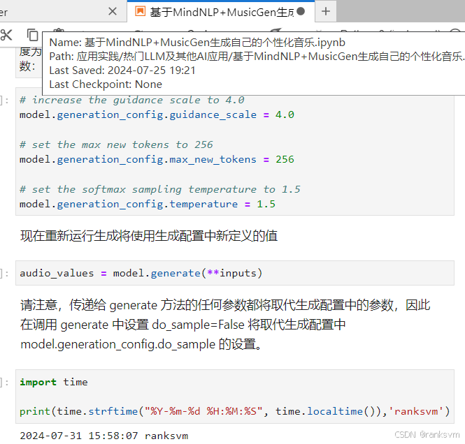This screenshot has width=465, height=444.
Task: Click the 'Last Saved: 2024-07-25 19:21' tooltip line
Action: [122, 71]
